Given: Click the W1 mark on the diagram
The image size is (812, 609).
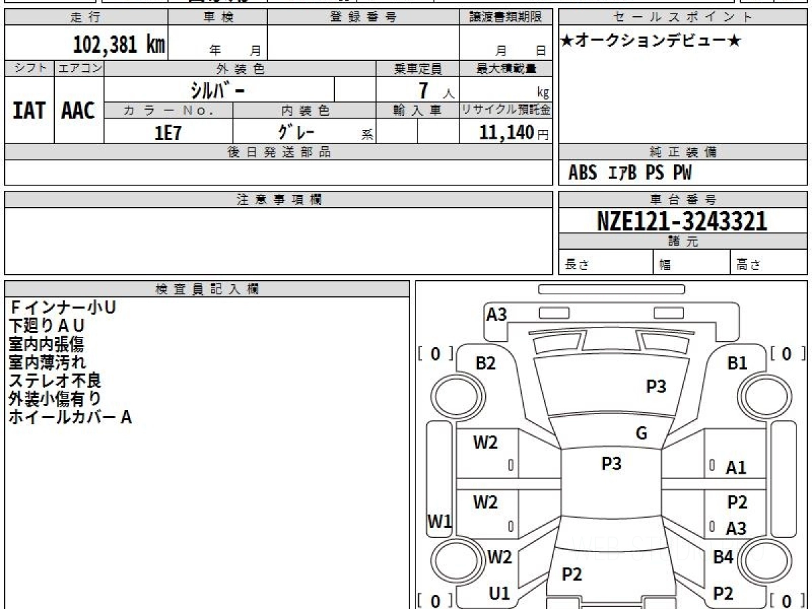Looking at the screenshot, I should click(440, 521).
